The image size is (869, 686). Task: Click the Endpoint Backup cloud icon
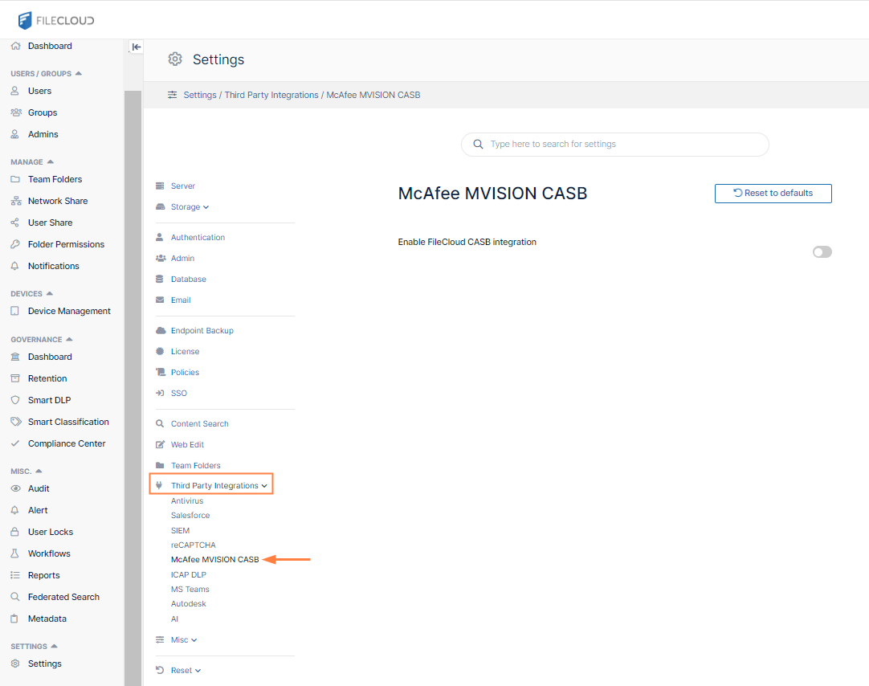tap(160, 331)
